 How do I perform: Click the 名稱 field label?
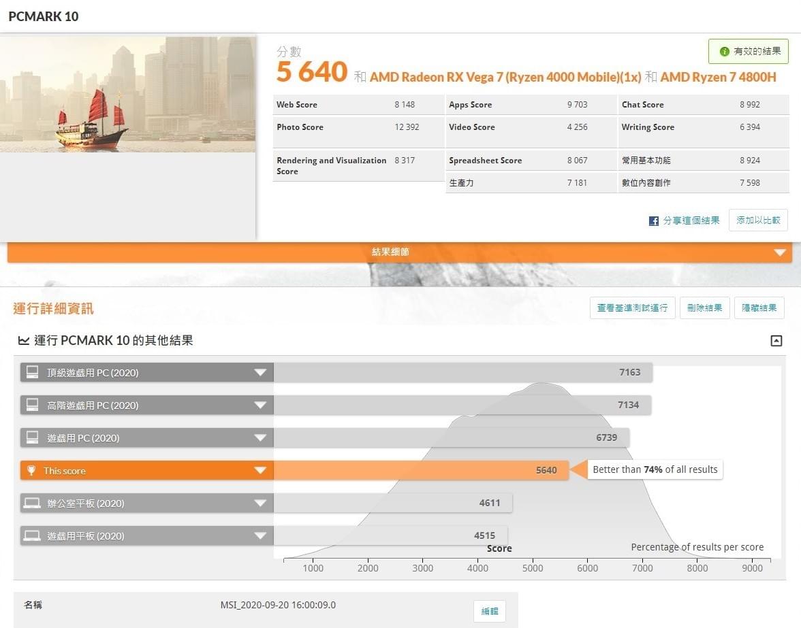33,605
